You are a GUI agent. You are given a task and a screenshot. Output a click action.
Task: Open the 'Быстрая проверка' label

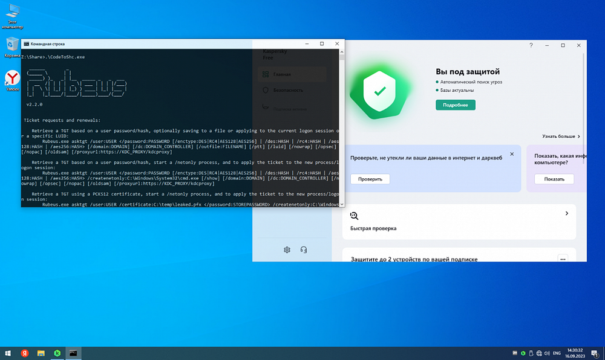pyautogui.click(x=373, y=228)
